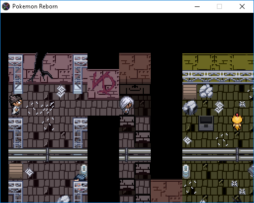Click the brown-haired NPC with glasses
Image resolution: width=254 pixels, height=203 pixels.
pos(16,105)
